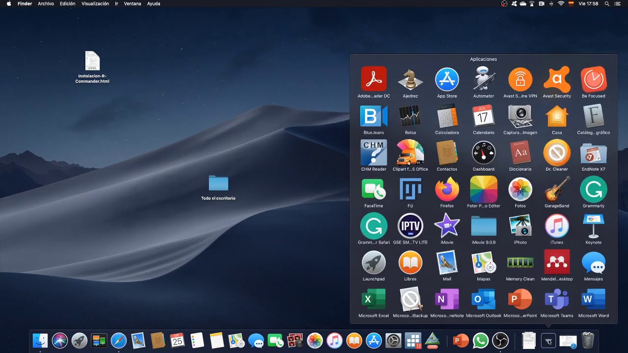Open Libros in the Aplicaciones stack
628x353 pixels.
pyautogui.click(x=410, y=262)
